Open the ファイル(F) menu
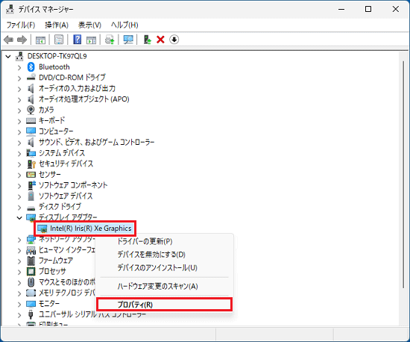Image resolution: width=410 pixels, height=342 pixels. [x=21, y=25]
